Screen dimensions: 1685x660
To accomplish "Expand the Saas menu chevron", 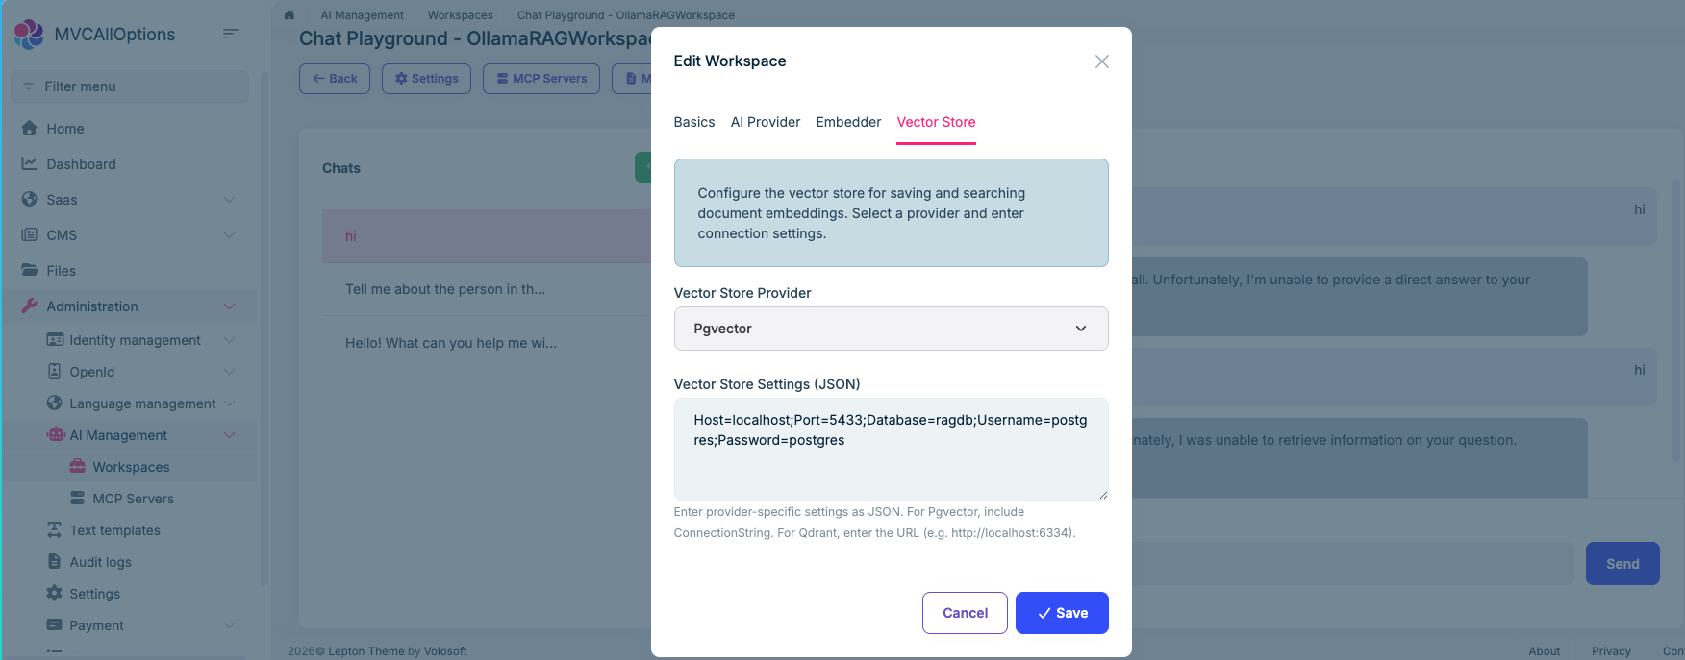I will tap(229, 200).
